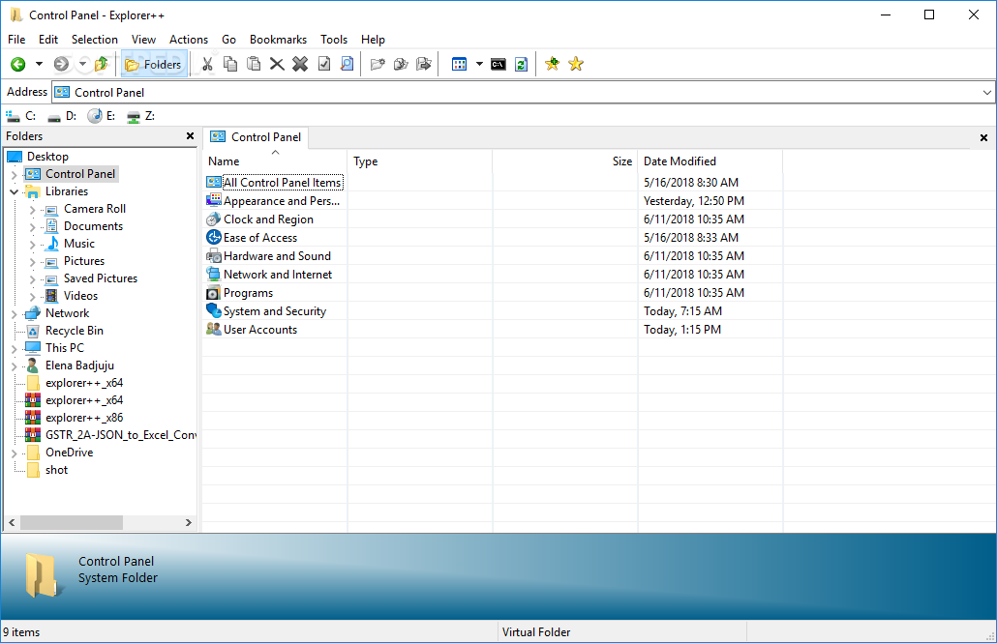Close the Folders pane
Screen dimensions: 997x643
[190, 136]
